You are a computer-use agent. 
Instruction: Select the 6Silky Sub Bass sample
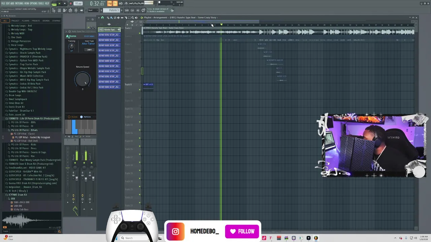click(20, 209)
